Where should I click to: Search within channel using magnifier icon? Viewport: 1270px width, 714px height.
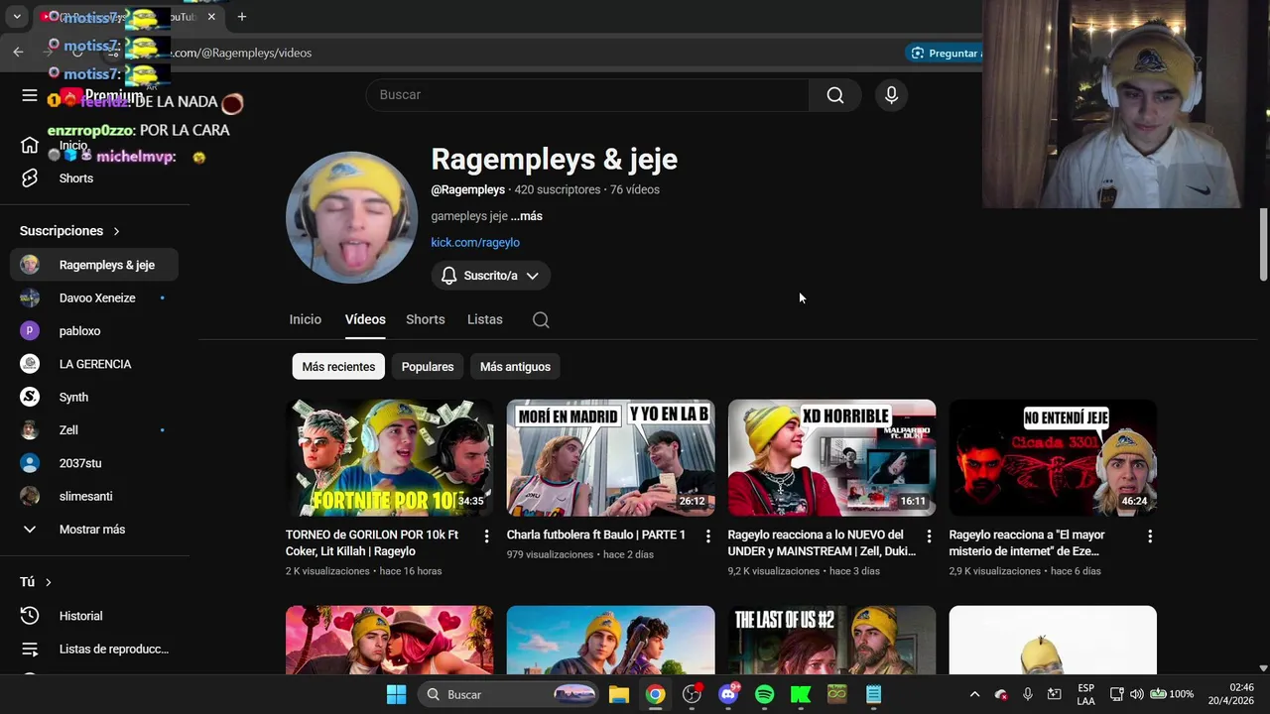click(541, 319)
